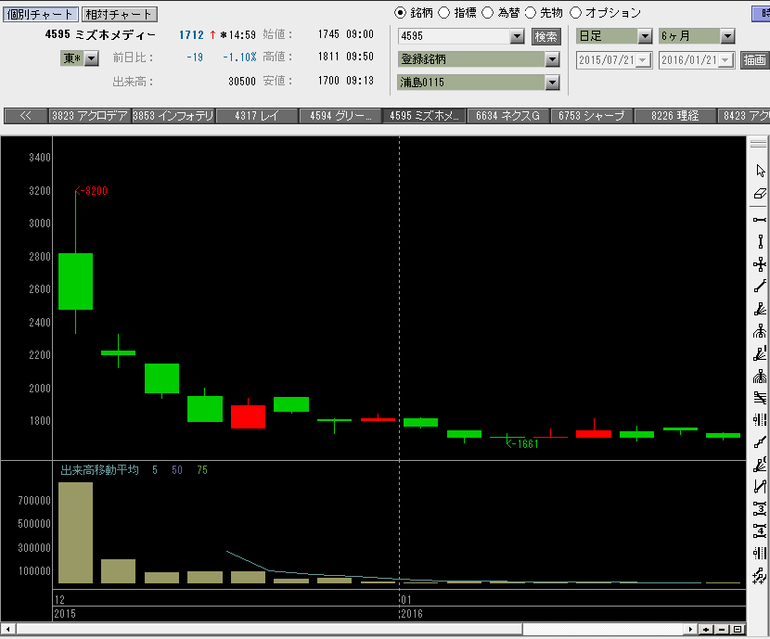
Task: Select the N-shaped zigzag line tool
Action: pyautogui.click(x=760, y=487)
